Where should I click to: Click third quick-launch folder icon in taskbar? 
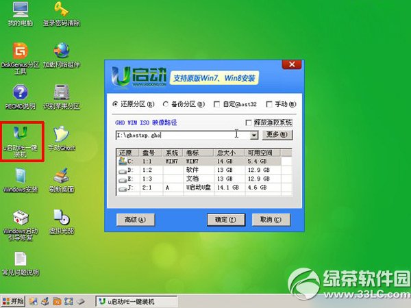57,301
